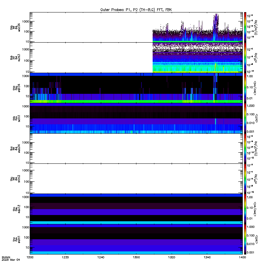Click the '<|mV/m|>' unit label of thc edc12
The image size is (259, 277).
click(255, 209)
